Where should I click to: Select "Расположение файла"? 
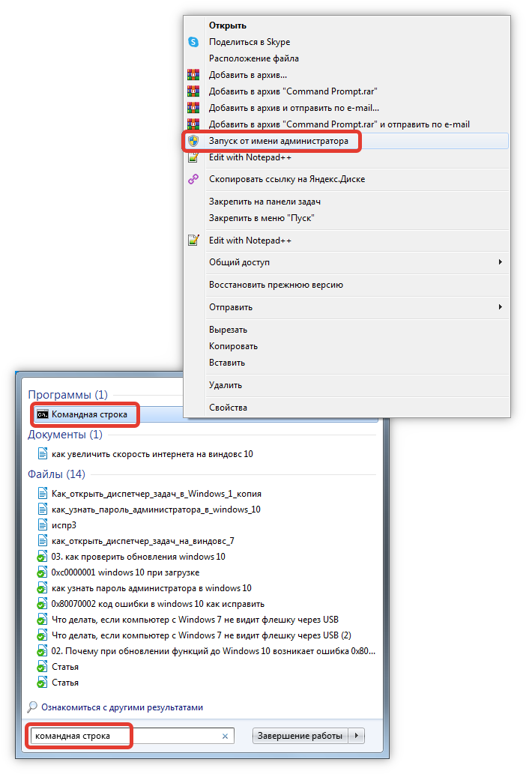pos(253,58)
